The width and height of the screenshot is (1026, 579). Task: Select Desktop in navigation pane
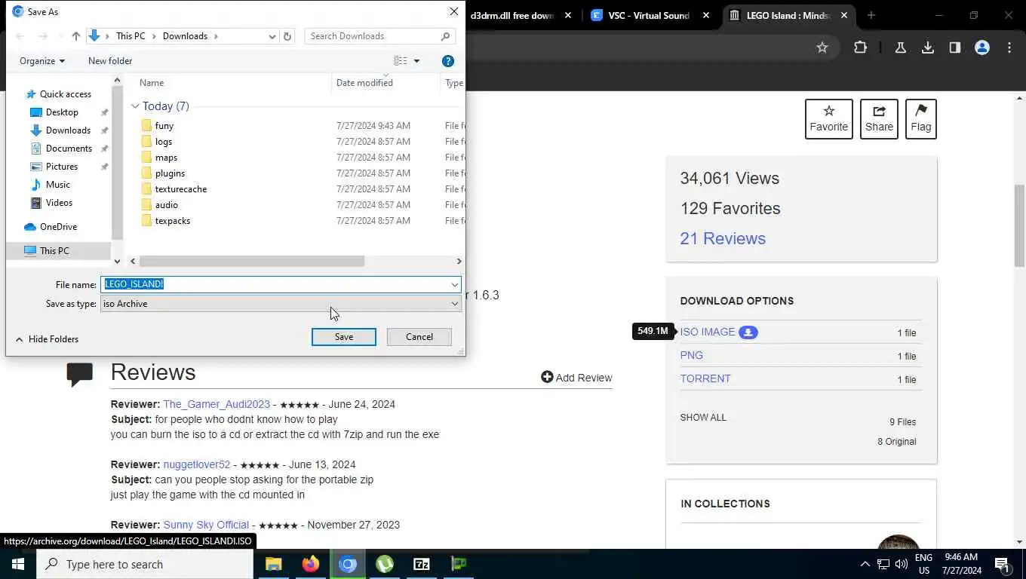pyautogui.click(x=62, y=112)
